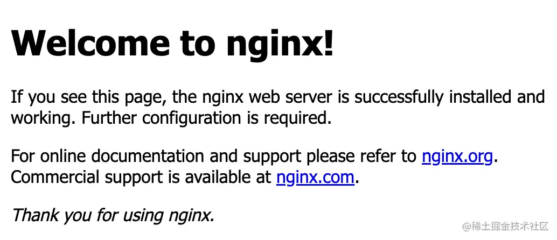The width and height of the screenshot is (557, 240).
Task: Click the word 'nginx!' in the heading
Action: 281,44
